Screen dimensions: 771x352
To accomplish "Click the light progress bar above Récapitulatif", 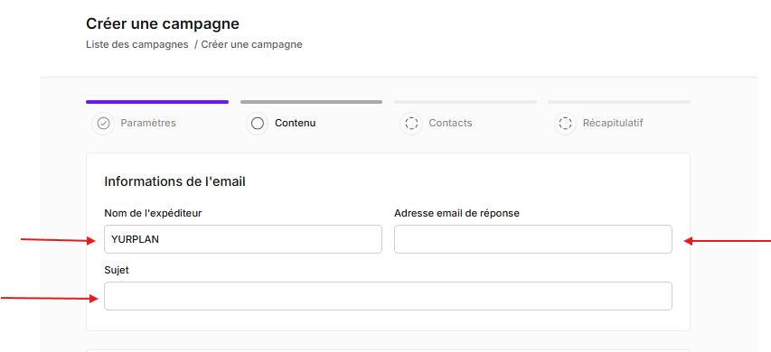I will coord(619,102).
